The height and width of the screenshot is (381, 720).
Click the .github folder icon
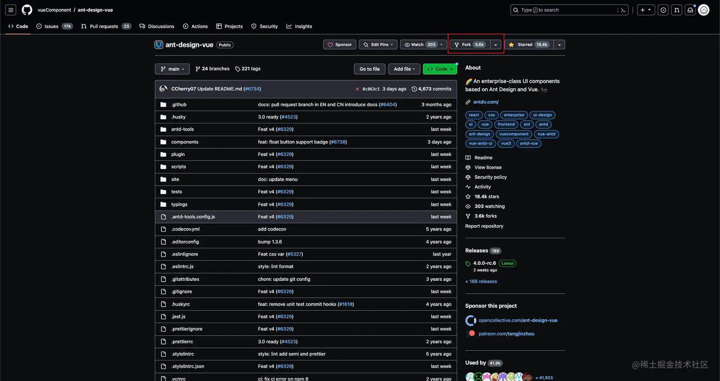(x=163, y=105)
